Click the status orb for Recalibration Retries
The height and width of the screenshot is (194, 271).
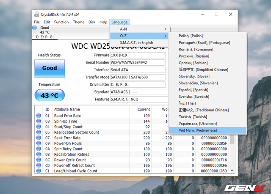click(39, 154)
